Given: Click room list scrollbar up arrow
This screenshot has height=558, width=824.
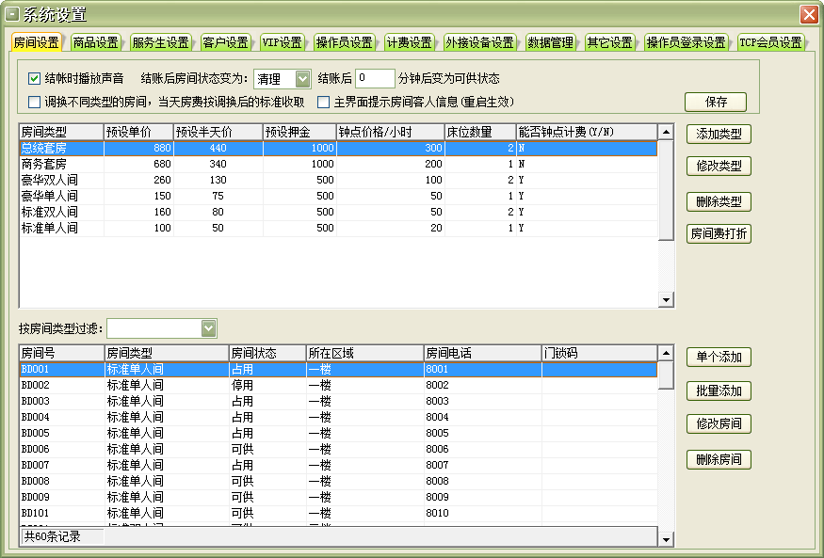Looking at the screenshot, I should click(x=666, y=354).
